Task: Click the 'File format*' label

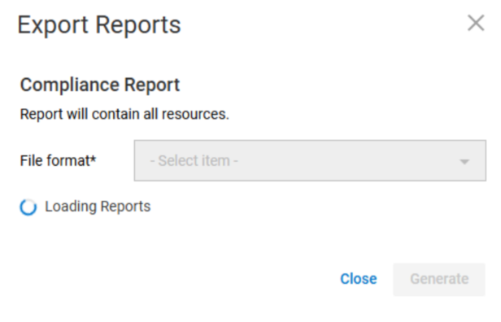Action: pyautogui.click(x=59, y=160)
